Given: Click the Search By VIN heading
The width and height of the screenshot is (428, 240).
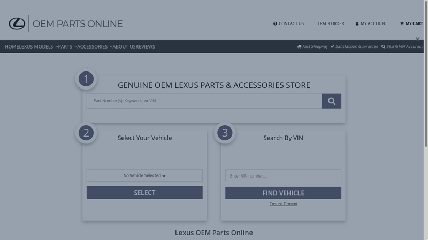Looking at the screenshot, I should tap(283, 138).
